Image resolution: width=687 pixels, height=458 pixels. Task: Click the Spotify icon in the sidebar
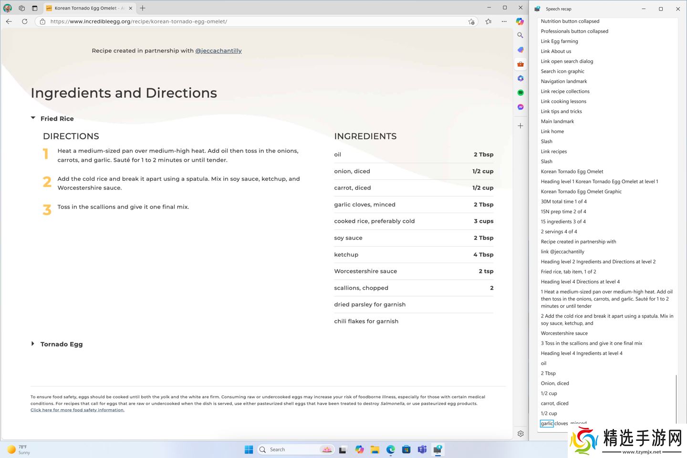[x=520, y=93]
